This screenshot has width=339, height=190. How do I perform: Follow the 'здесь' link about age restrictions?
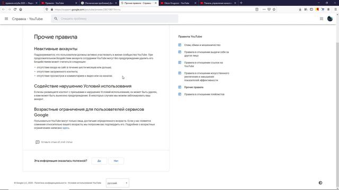tap(66, 128)
